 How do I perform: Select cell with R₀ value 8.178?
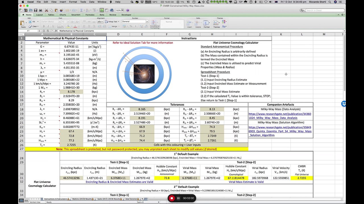click(x=71, y=92)
